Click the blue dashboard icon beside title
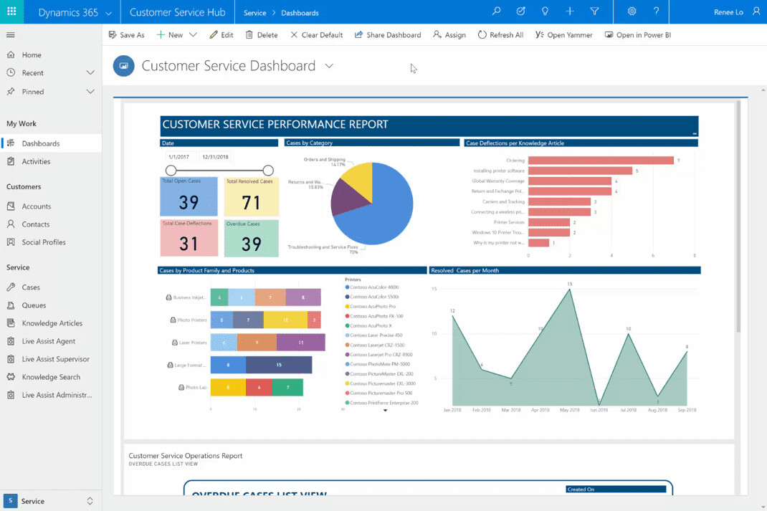This screenshot has height=511, width=767. coord(124,66)
